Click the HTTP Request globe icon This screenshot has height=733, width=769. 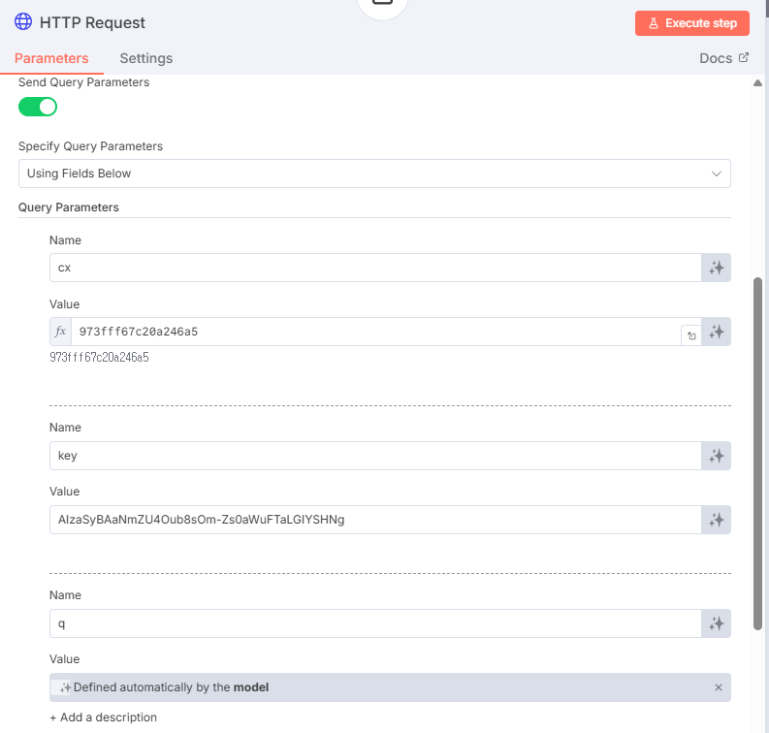click(x=23, y=22)
